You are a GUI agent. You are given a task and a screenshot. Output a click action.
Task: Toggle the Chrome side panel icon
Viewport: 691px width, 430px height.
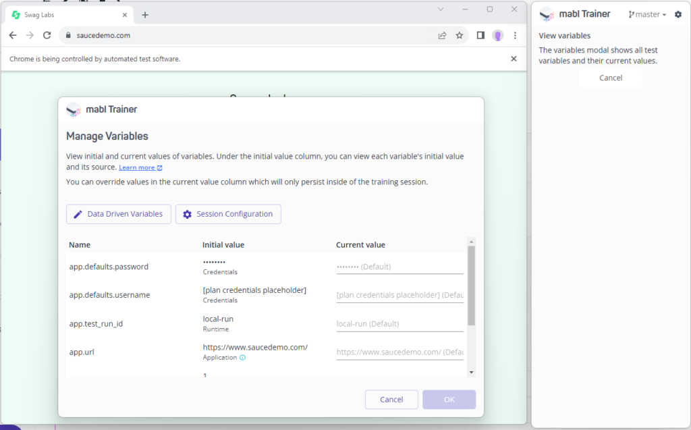pyautogui.click(x=480, y=35)
